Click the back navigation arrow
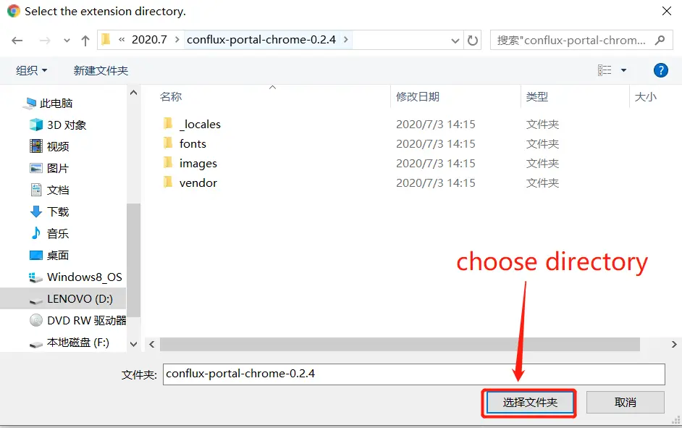Viewport: 682px width, 428px height. (x=17, y=41)
